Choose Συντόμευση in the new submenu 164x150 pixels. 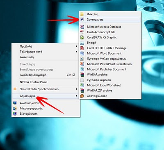point(110,20)
